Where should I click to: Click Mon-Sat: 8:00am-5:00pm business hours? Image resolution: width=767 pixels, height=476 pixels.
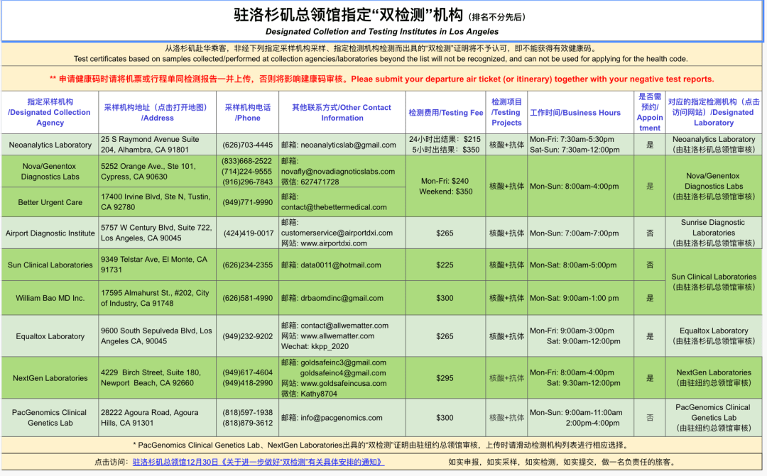(573, 265)
